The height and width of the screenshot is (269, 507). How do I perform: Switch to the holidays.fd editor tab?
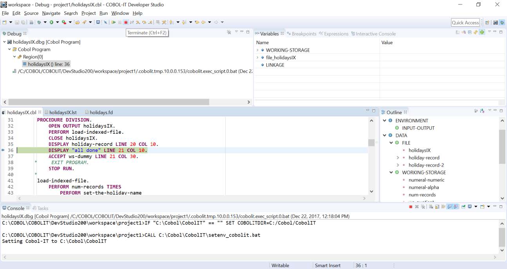coord(101,112)
